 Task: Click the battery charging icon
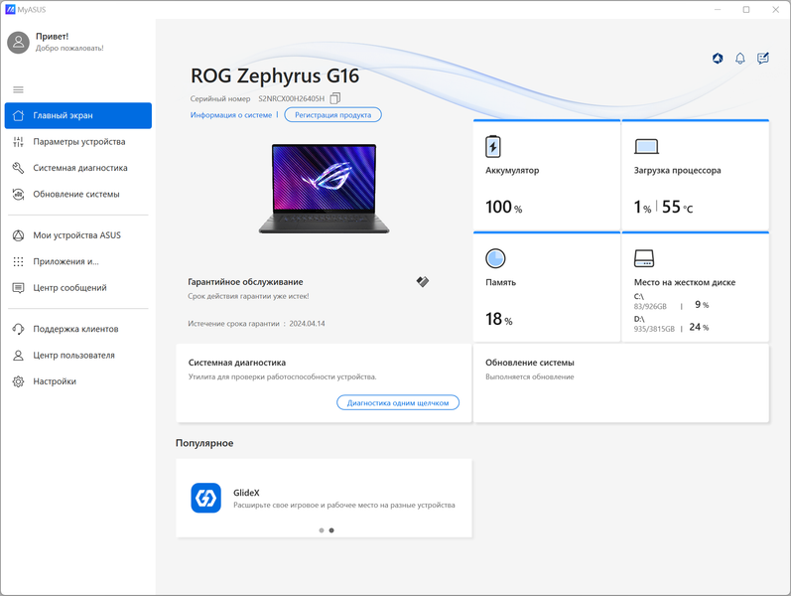[x=493, y=146]
